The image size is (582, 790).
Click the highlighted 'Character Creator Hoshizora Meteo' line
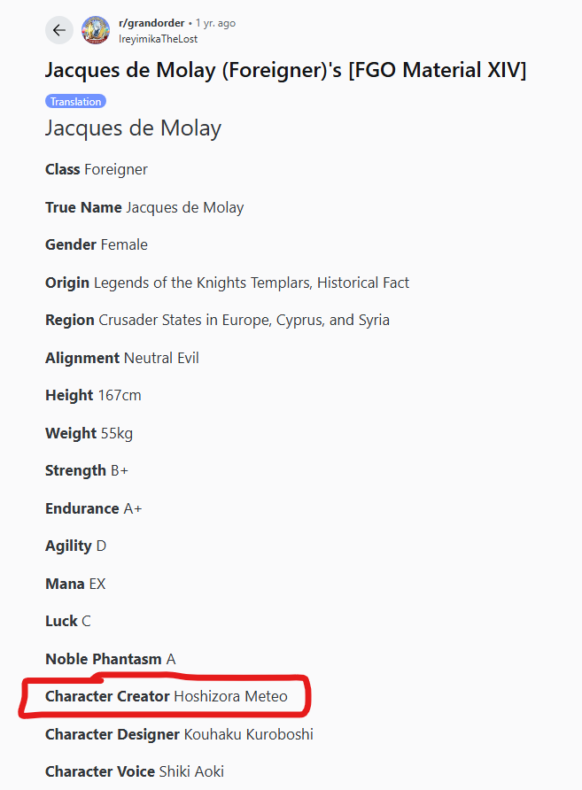coord(167,696)
